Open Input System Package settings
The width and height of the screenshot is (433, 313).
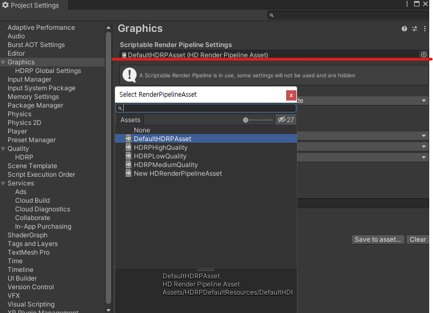coord(42,88)
